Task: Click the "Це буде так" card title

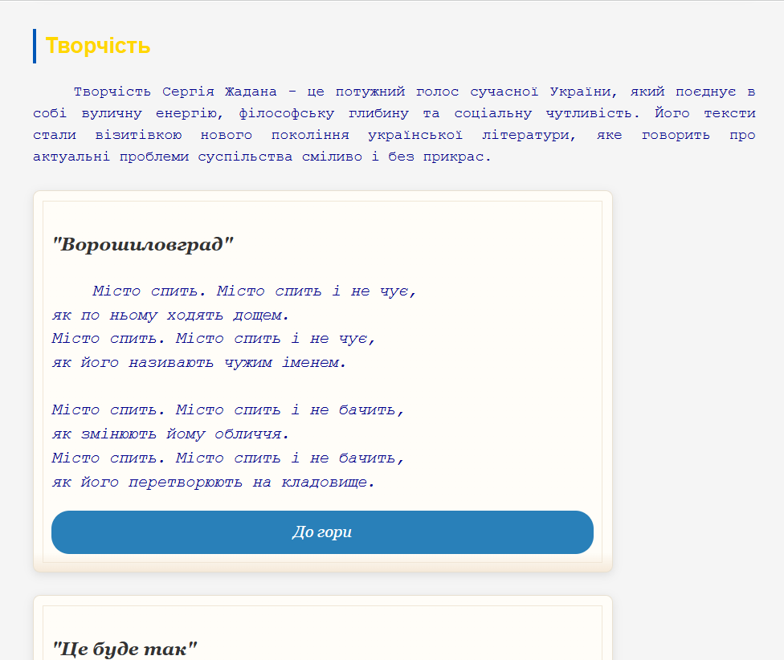Action: (x=125, y=649)
